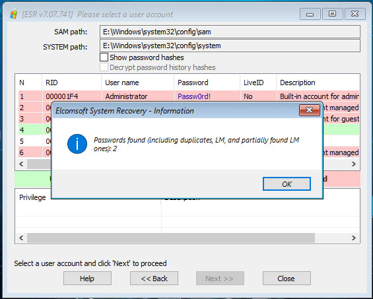Toggle Decrypt password history hashes checkbox
The height and width of the screenshot is (299, 373).
click(x=104, y=67)
